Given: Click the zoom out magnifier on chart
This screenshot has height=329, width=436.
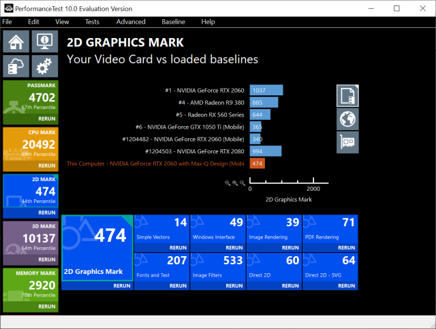Looking at the screenshot, I should [x=228, y=183].
